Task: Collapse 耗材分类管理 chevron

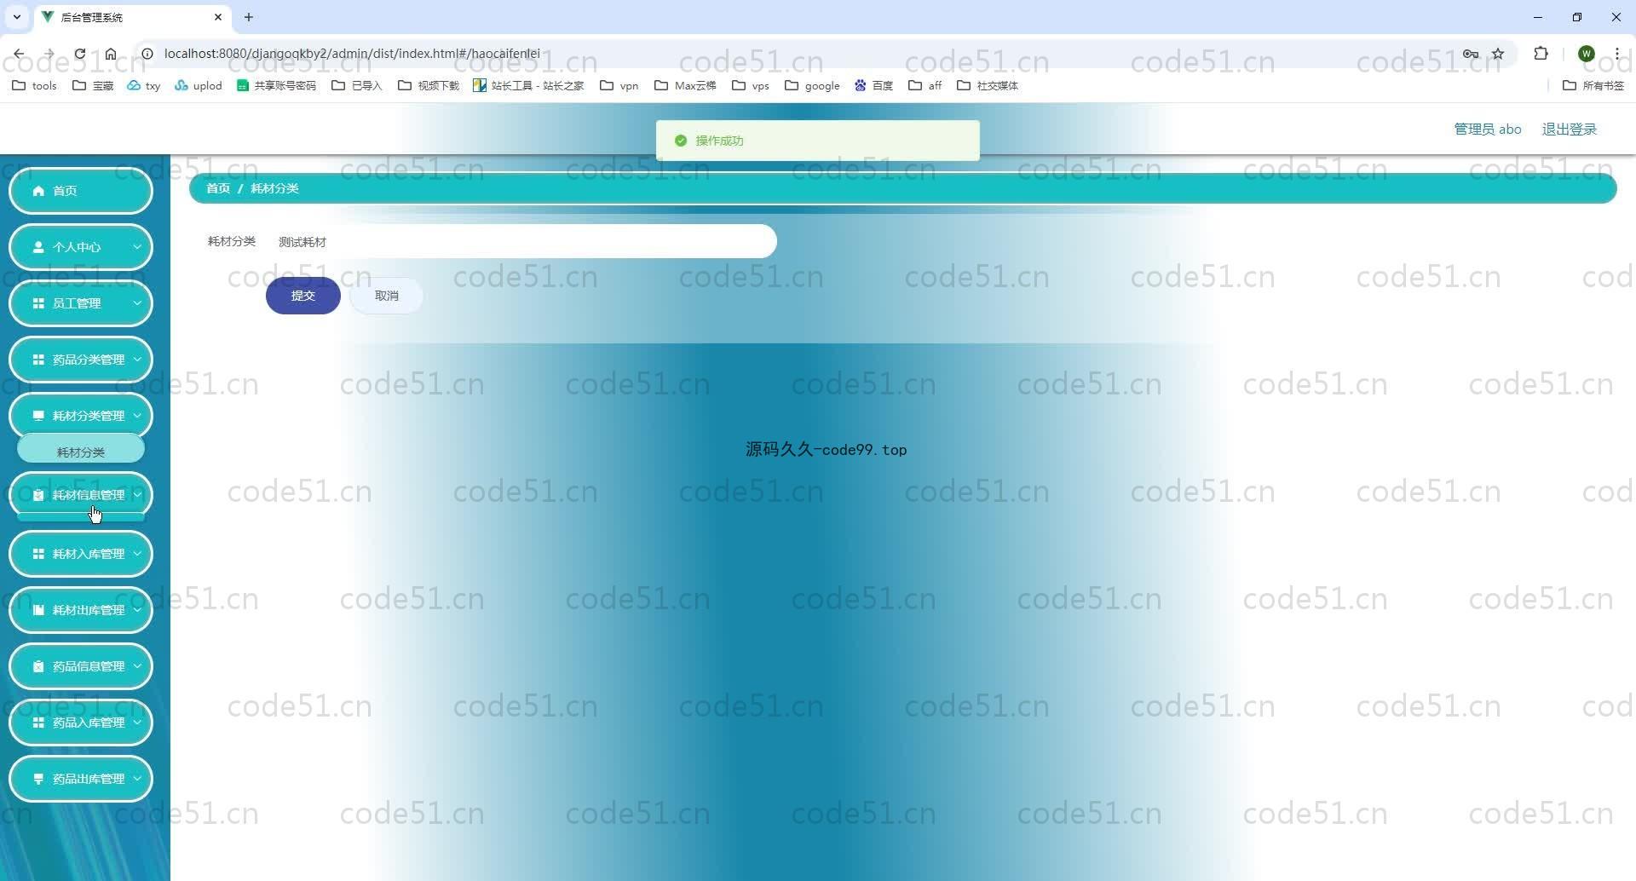Action: [x=137, y=416]
